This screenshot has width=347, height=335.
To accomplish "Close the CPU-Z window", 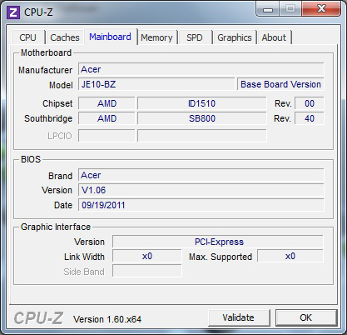I will (321, 9).
